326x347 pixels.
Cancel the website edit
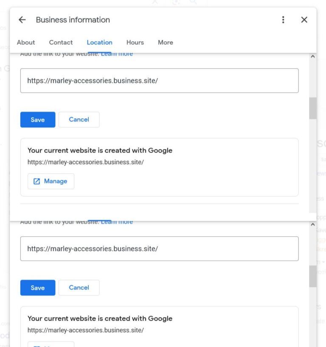pyautogui.click(x=79, y=119)
